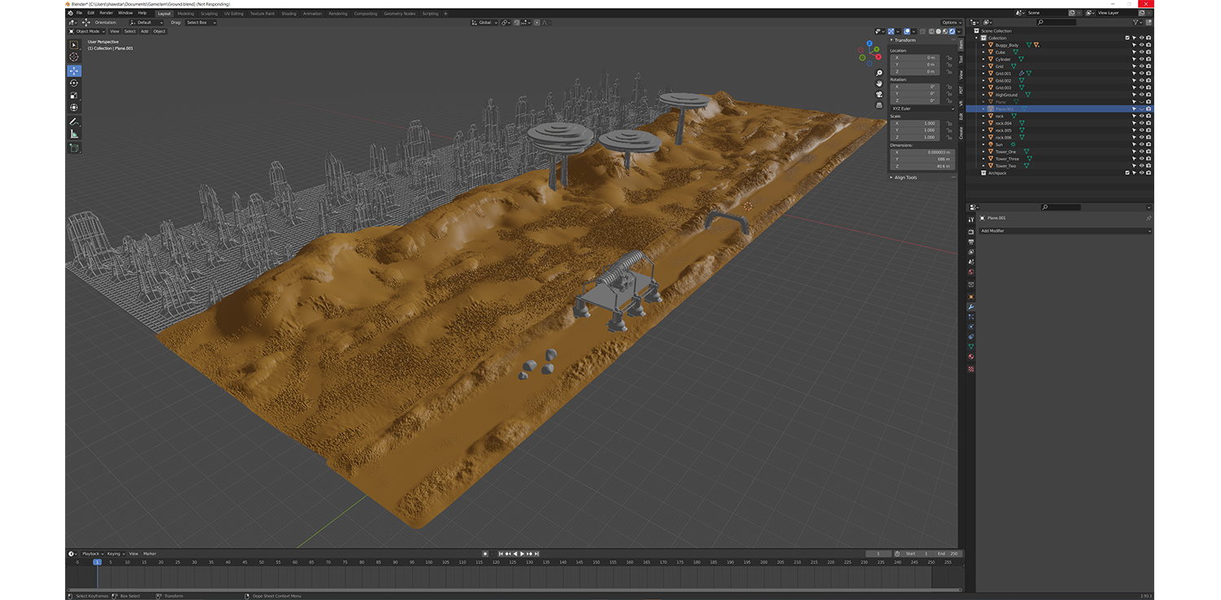Hide the Tower_One object in the viewport
Screen dimensions: 1221x600
pyautogui.click(x=1141, y=151)
